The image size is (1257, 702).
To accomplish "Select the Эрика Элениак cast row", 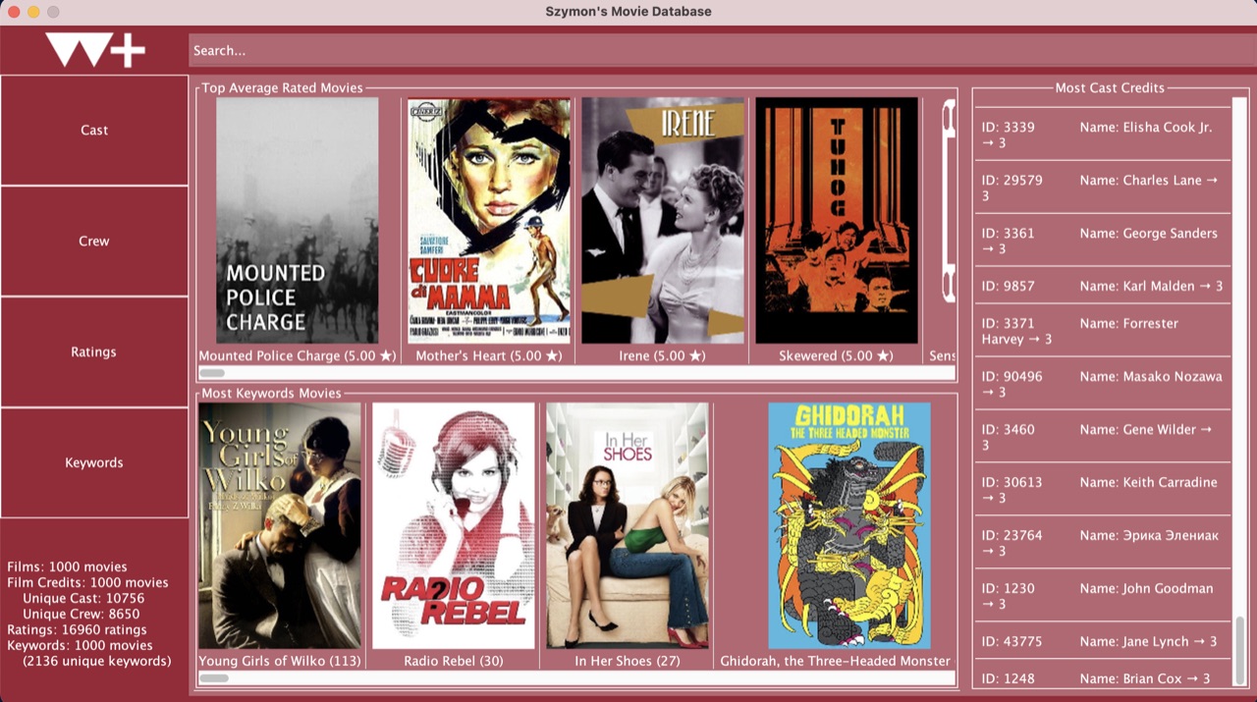I will pos(1102,543).
